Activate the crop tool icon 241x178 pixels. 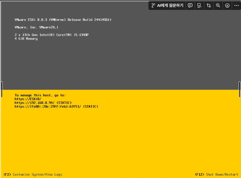(208, 5)
